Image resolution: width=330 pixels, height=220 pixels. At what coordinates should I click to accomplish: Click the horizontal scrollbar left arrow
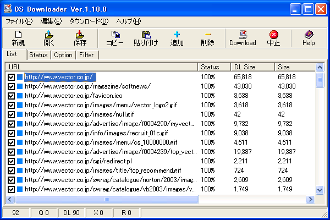pyautogui.click(x=10, y=199)
